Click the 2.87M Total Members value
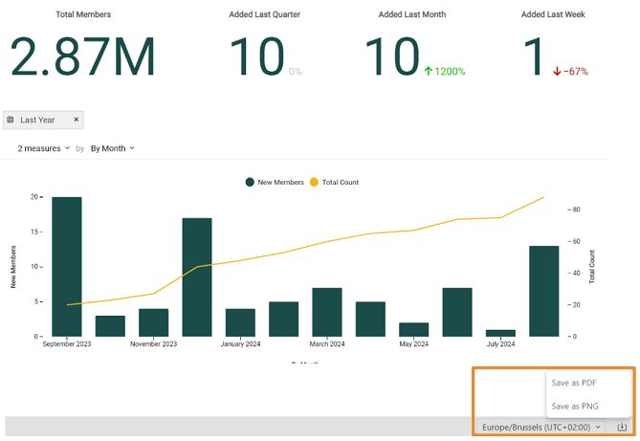640x441 pixels. (x=82, y=57)
